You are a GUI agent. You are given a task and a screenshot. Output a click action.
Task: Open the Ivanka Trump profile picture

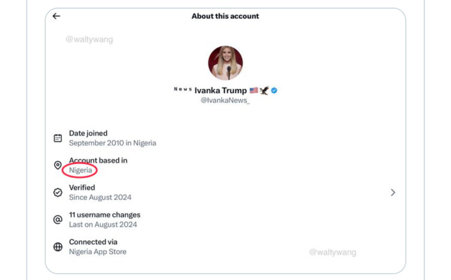225,62
